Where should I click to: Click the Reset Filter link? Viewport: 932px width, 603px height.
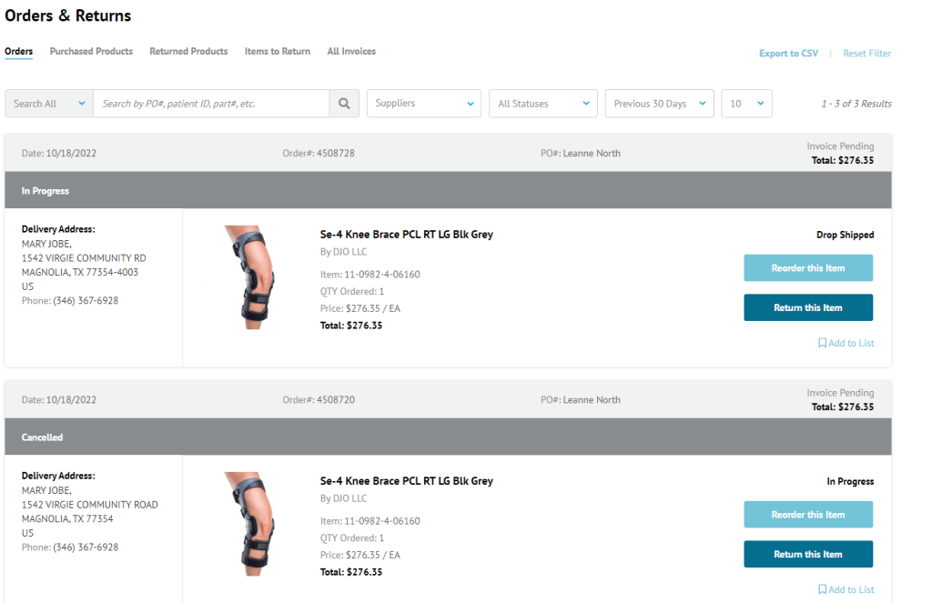coord(866,54)
